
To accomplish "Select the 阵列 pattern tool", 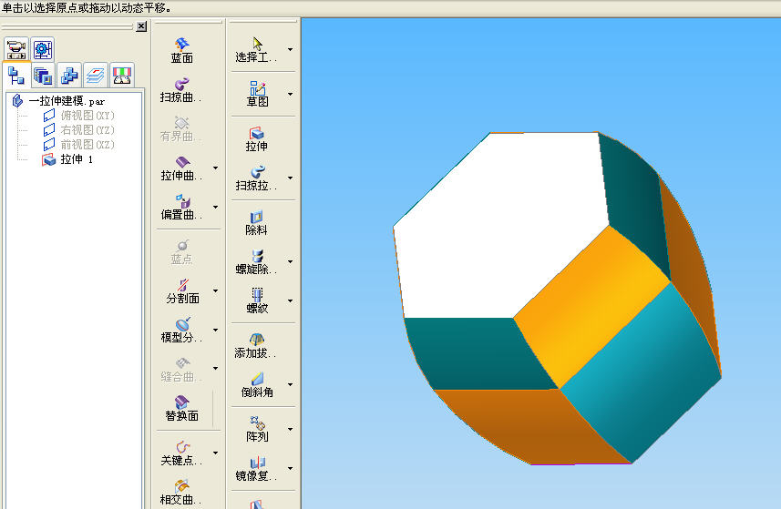I will click(x=257, y=430).
